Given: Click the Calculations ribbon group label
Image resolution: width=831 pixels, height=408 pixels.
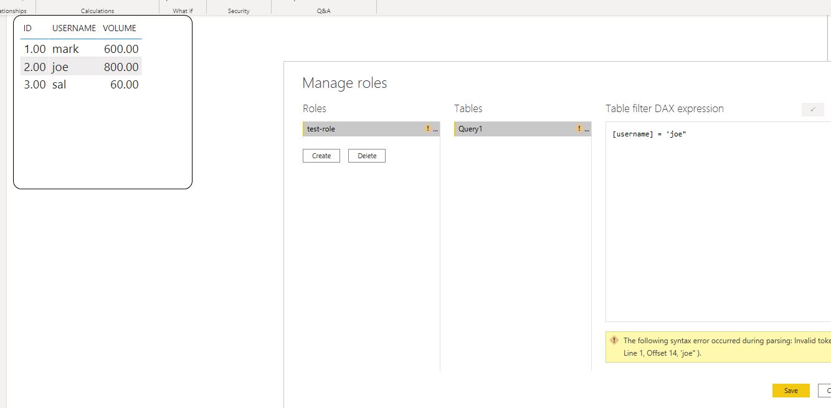Looking at the screenshot, I should tap(98, 11).
